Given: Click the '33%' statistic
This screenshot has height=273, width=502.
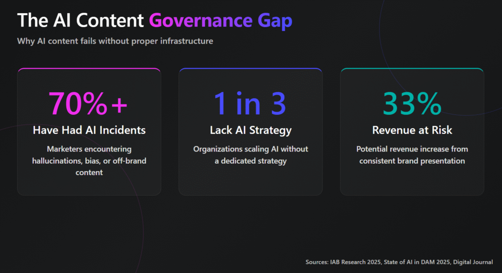Looking at the screenshot, I should 412,103.
